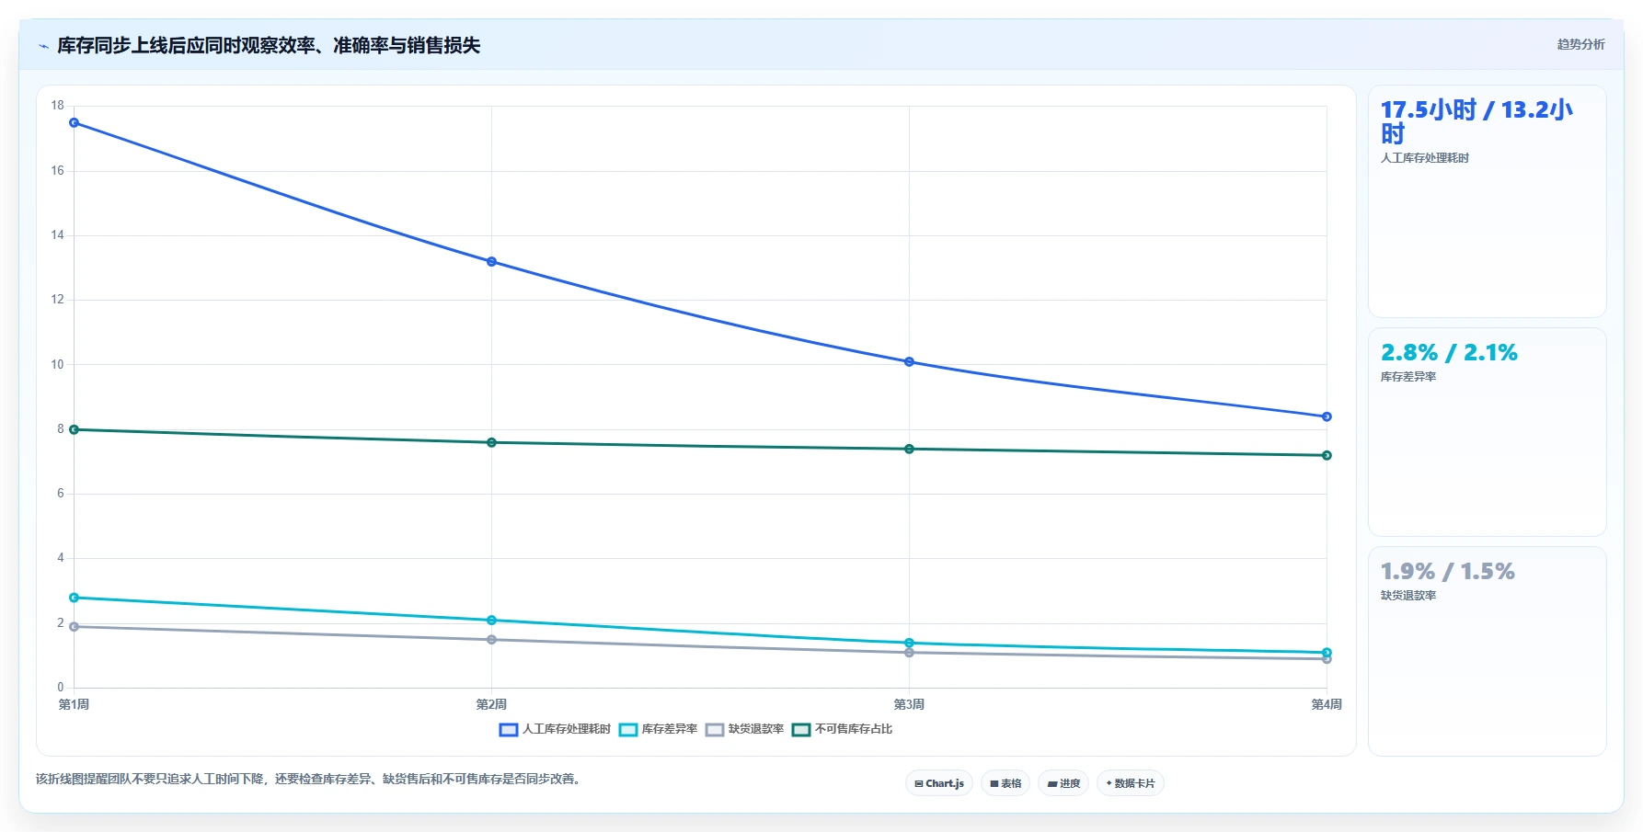Click the 表格 tag button
The width and height of the screenshot is (1643, 832).
coord(1005,783)
